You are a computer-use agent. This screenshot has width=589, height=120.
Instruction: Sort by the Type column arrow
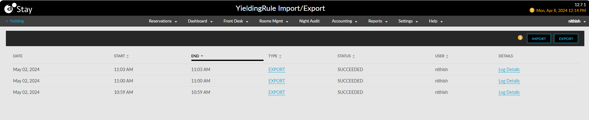coord(280,56)
